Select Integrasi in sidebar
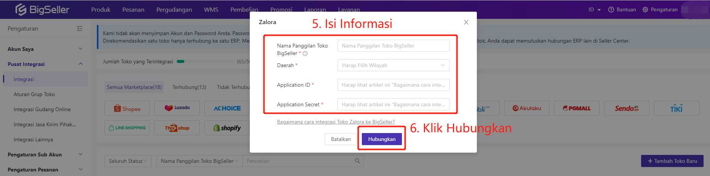Screen dimensions: 710x176 pyautogui.click(x=45, y=79)
